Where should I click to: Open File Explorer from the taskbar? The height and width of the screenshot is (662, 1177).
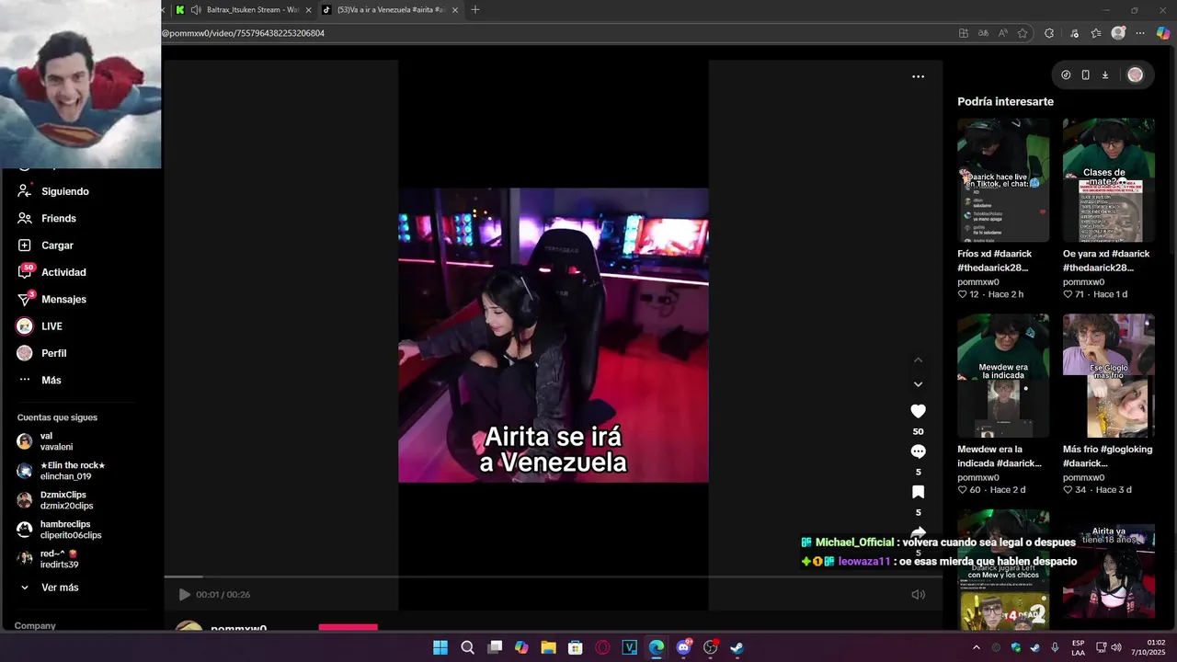(x=548, y=647)
